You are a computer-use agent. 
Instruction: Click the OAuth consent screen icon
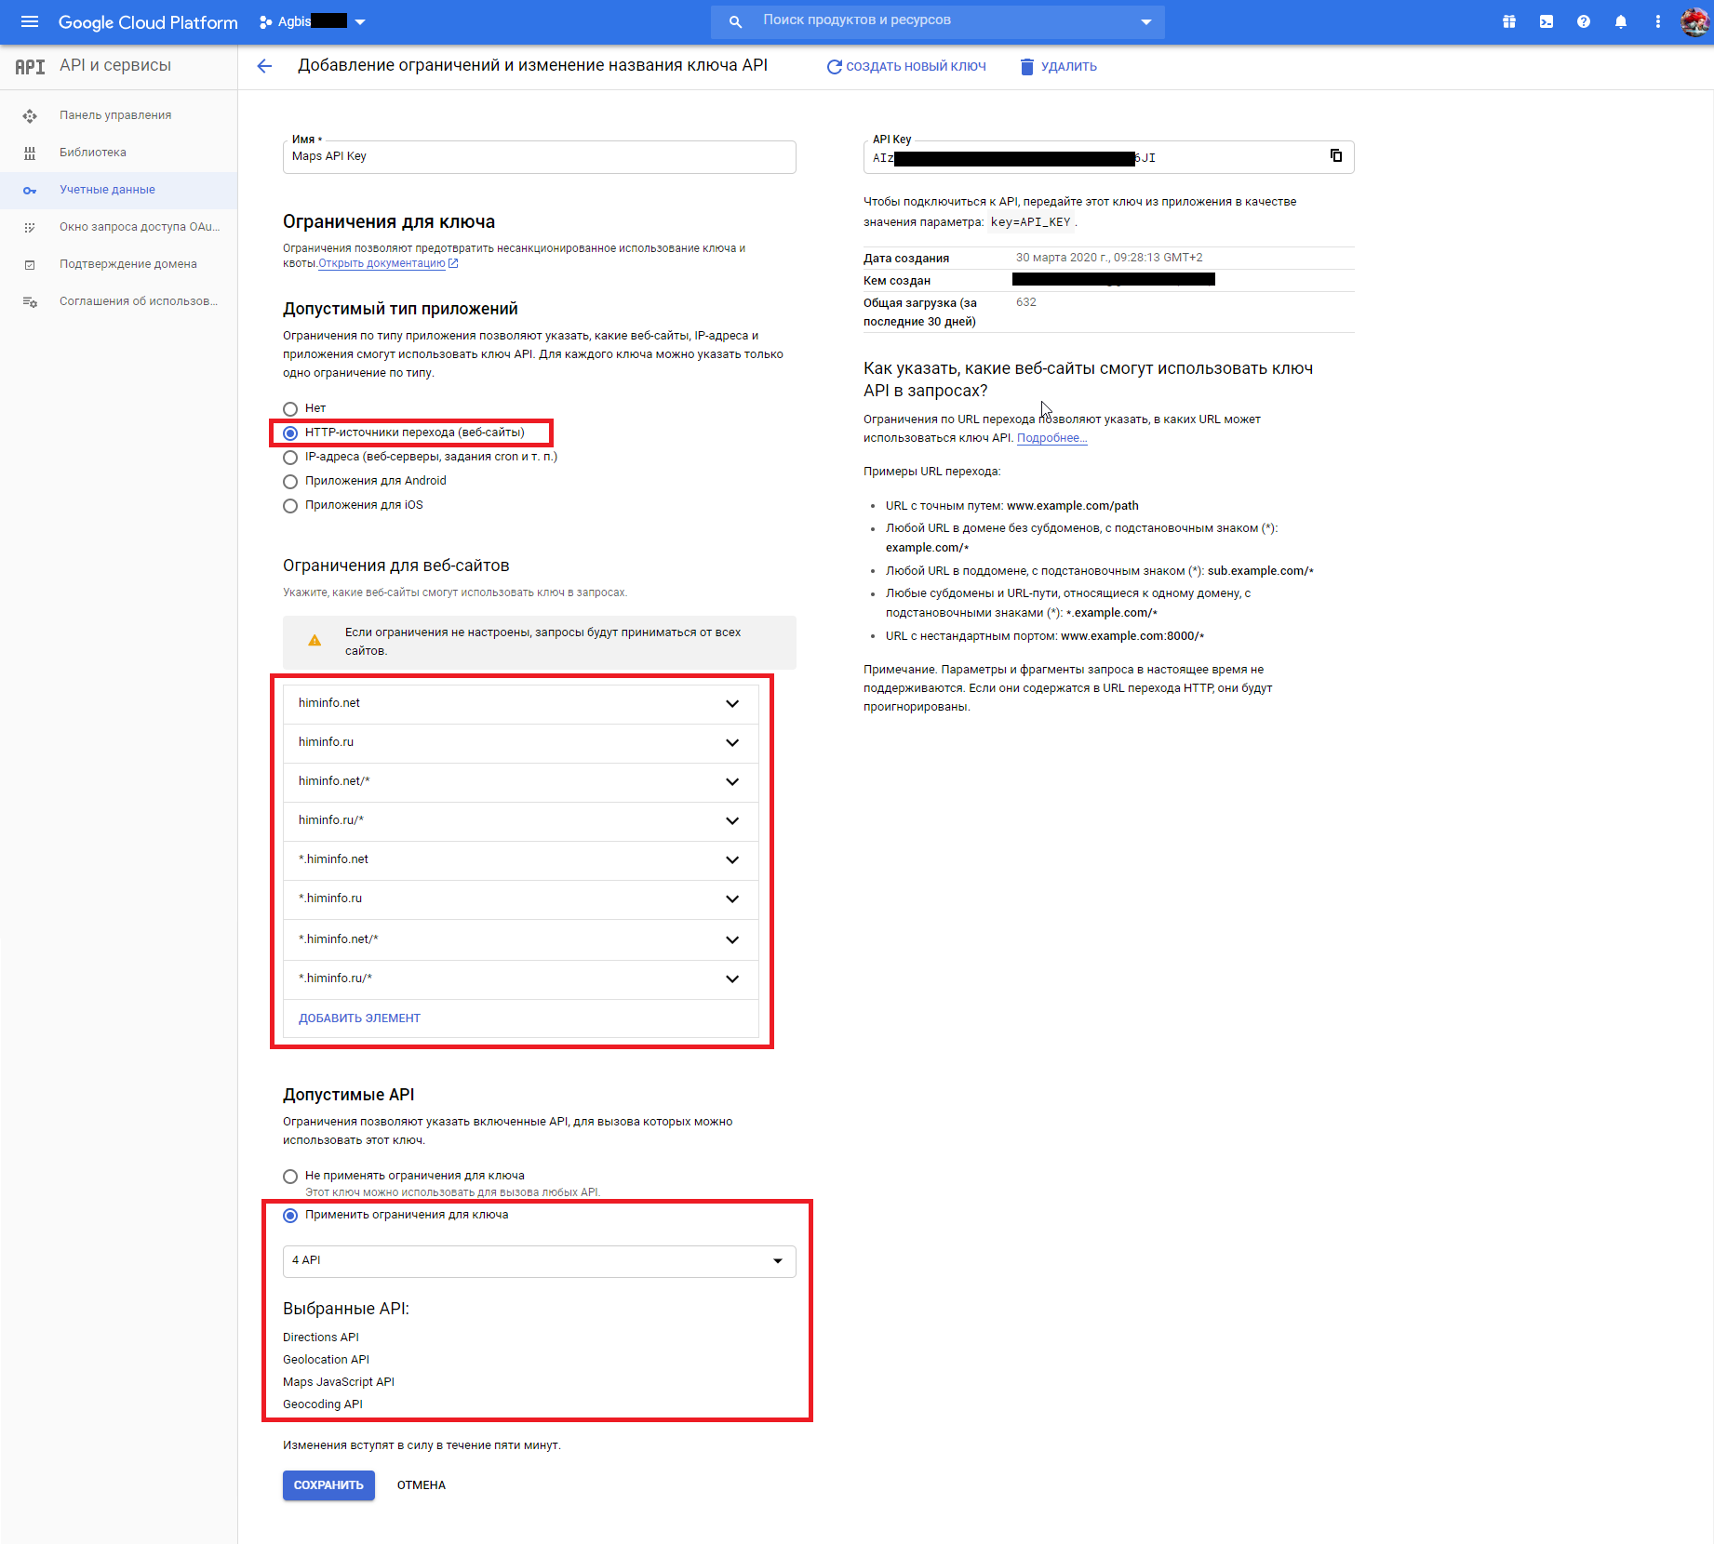(x=30, y=227)
